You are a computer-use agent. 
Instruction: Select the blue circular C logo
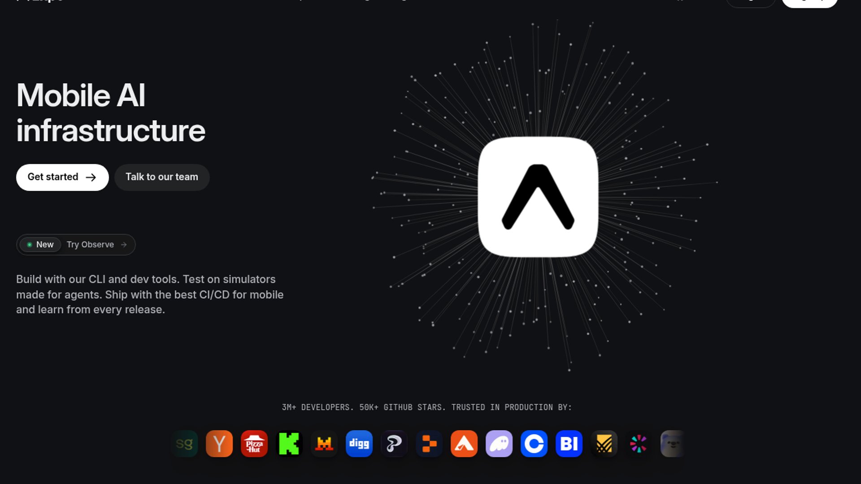534,444
